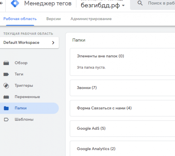The height and width of the screenshot is (156, 175).
Task: Click the Папки panel heading
Action: pyautogui.click(x=79, y=40)
